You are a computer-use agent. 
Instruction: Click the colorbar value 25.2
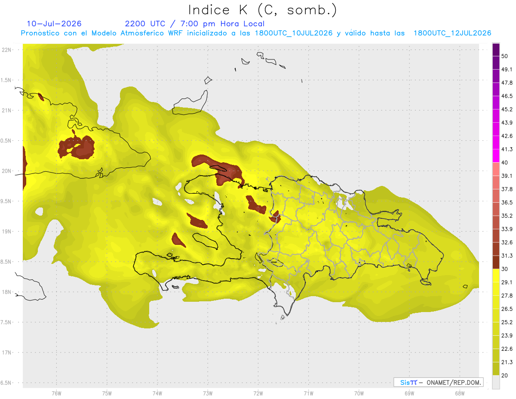click(507, 322)
